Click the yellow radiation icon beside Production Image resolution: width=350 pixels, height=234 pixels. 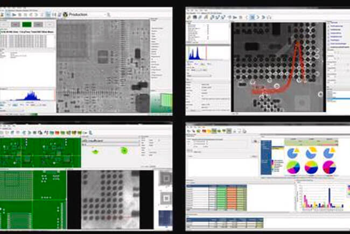pos(65,15)
